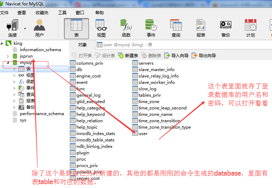
Task: Select the slave_worker_info table
Action: click(154, 82)
